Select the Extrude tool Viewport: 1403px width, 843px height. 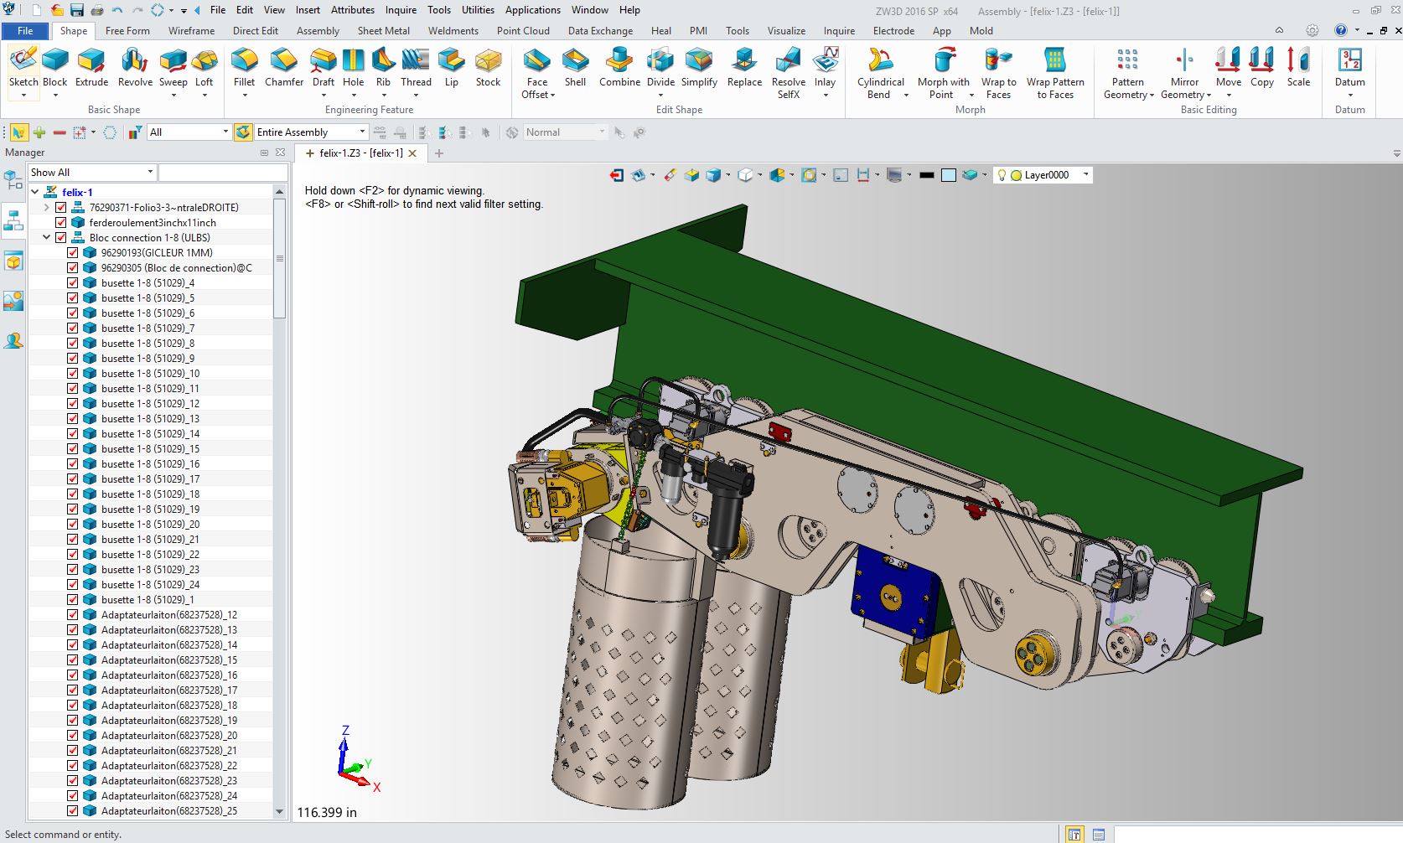pos(91,67)
